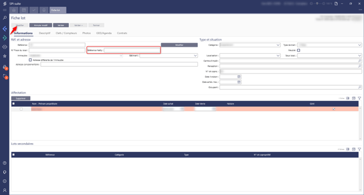
Task: Open the calendar tab icon
Action: tap(24, 10)
